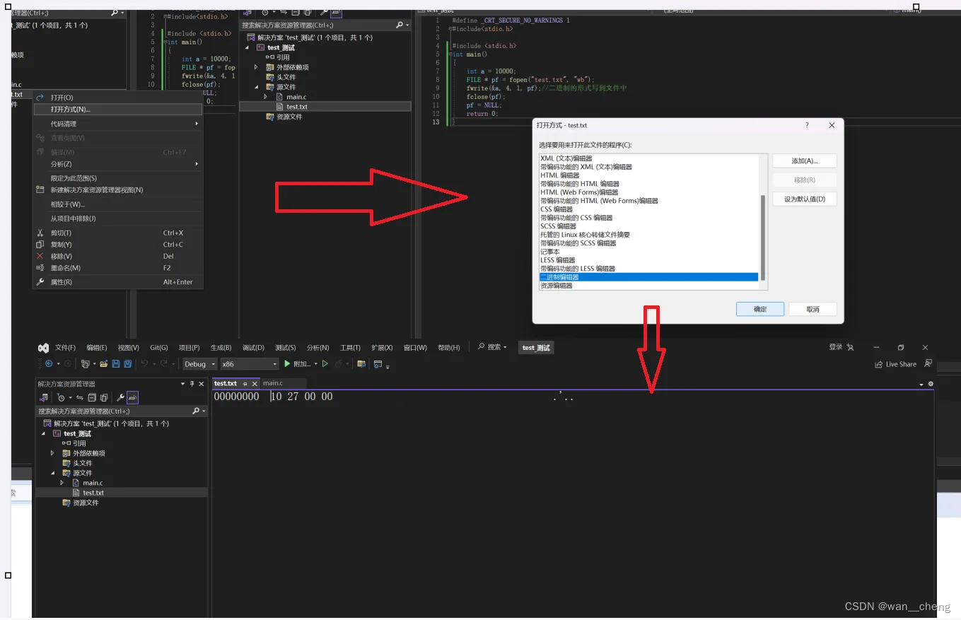The width and height of the screenshot is (961, 620).
Task: Expand 外部依赖项 in the upper Solution Explorer
Action: pos(256,67)
